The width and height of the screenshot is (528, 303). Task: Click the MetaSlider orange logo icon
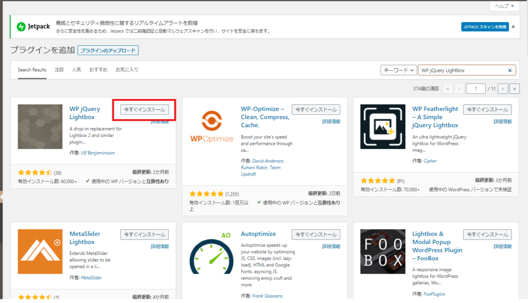click(x=40, y=251)
